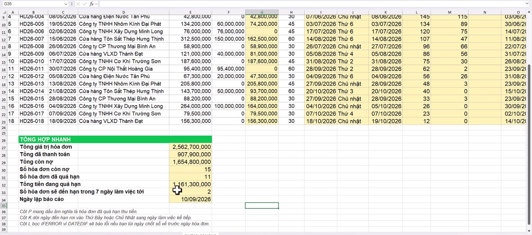Click due date 14/08/2026 in column I
532x235 pixels.
(x=321, y=39)
